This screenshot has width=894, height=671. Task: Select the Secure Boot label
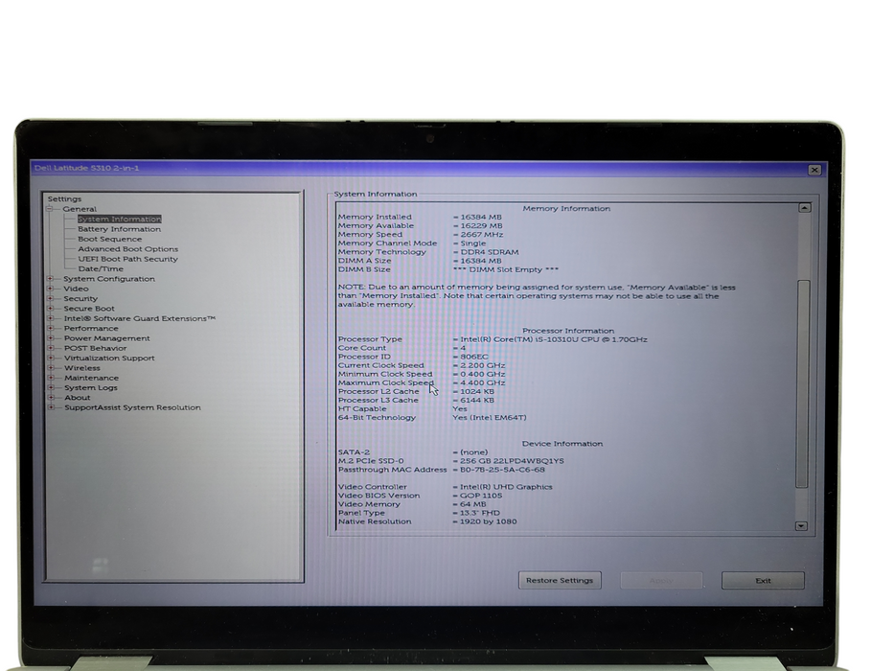click(x=89, y=308)
